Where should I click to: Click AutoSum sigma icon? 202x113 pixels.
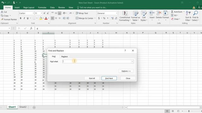172,12
